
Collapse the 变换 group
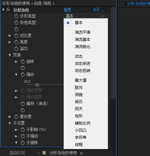(10, 55)
